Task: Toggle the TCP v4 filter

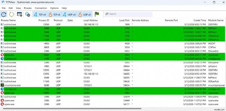Action: (40, 14)
